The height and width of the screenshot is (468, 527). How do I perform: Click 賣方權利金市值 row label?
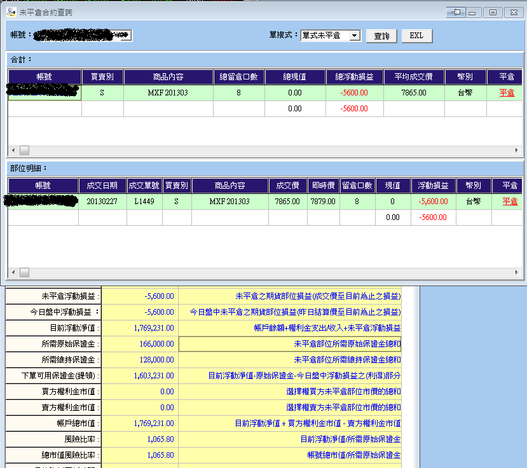[x=53, y=408]
